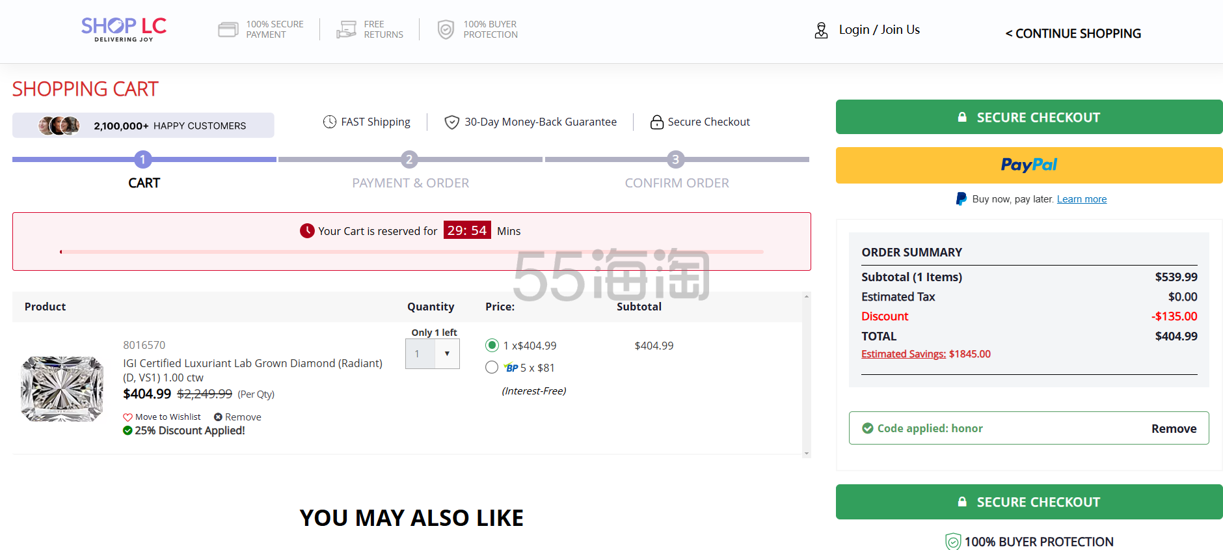The width and height of the screenshot is (1223, 550).
Task: Click the buyer protection shield icon in header
Action: pos(446,29)
